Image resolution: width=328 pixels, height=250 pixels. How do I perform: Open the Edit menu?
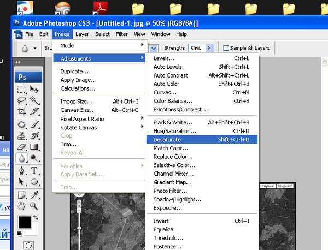[x=44, y=34]
